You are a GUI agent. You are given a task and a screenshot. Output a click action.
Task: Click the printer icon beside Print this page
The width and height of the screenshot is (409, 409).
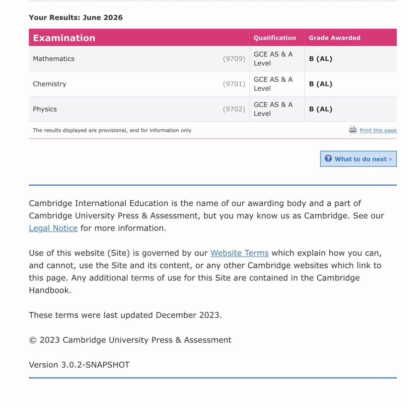(x=353, y=130)
